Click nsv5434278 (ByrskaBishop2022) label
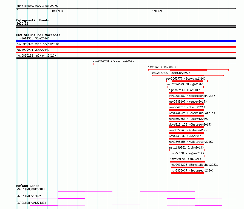Image resolution: width=244 pixels, height=209 pixels. [x=194, y=165]
